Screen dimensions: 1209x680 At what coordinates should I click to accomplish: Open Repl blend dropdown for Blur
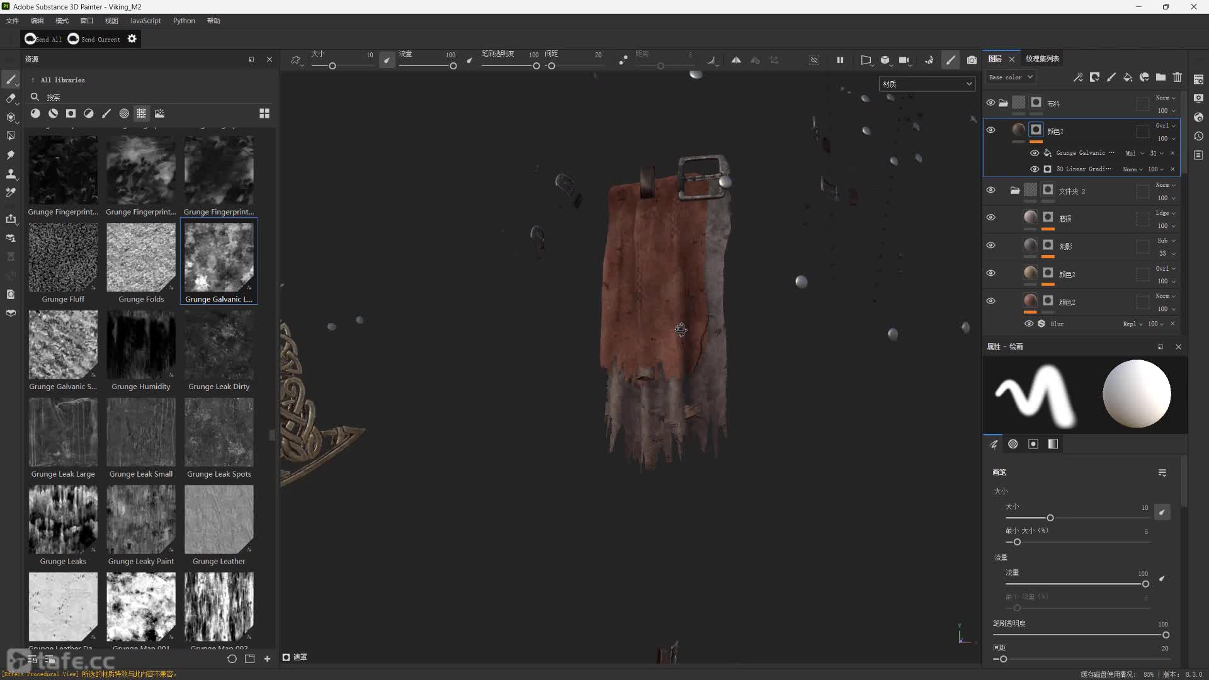[1133, 324]
